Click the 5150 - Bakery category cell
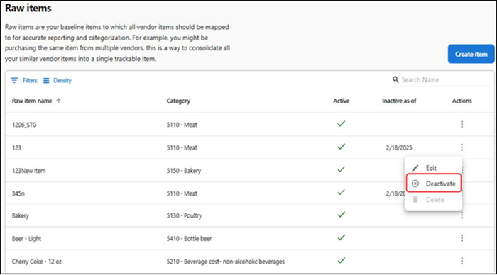497x275 pixels. click(x=184, y=171)
